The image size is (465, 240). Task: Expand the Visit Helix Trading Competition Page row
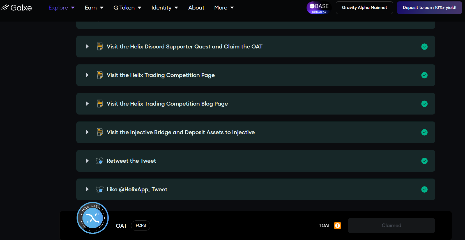pyautogui.click(x=87, y=75)
